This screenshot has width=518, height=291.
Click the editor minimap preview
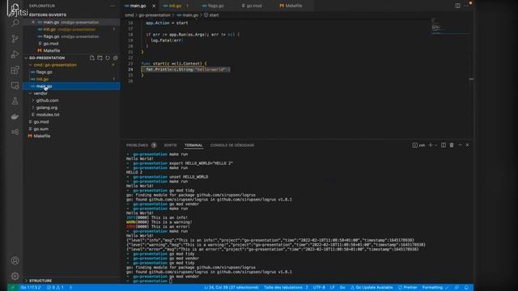[450, 27]
